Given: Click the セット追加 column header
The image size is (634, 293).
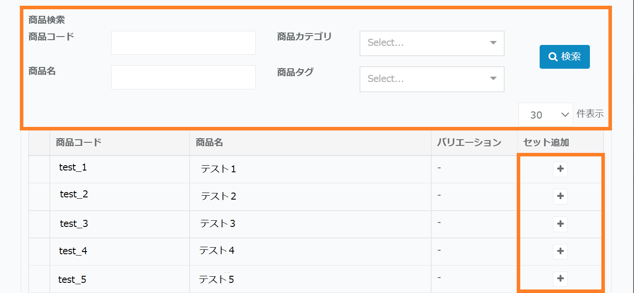Looking at the screenshot, I should coord(546,142).
